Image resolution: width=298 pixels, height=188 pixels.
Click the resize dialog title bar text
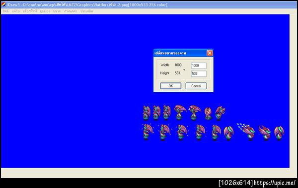[170, 53]
